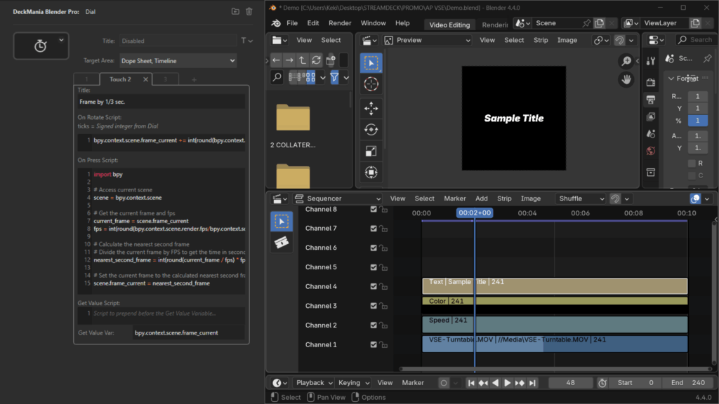
Task: Click the 2D Cursor tool in the preview
Action: pyautogui.click(x=371, y=85)
